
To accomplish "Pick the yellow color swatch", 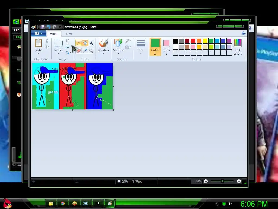I will tap(205, 41).
